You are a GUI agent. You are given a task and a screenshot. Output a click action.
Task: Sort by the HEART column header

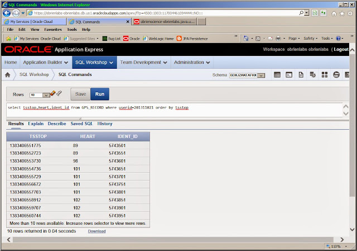(x=88, y=136)
